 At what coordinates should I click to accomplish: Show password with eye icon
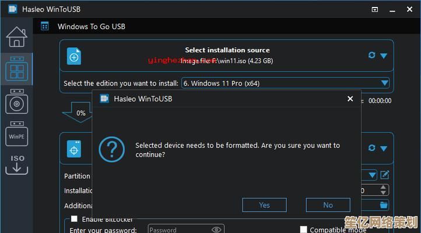click(216, 230)
